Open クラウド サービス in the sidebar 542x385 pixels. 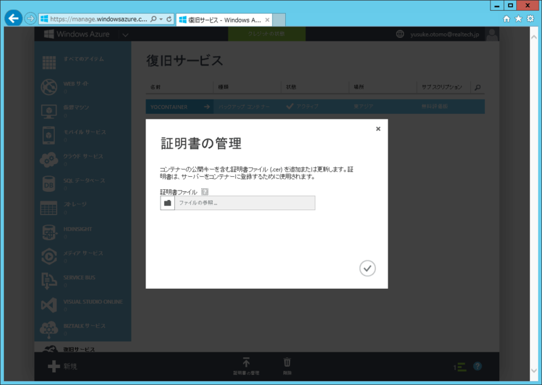point(83,159)
